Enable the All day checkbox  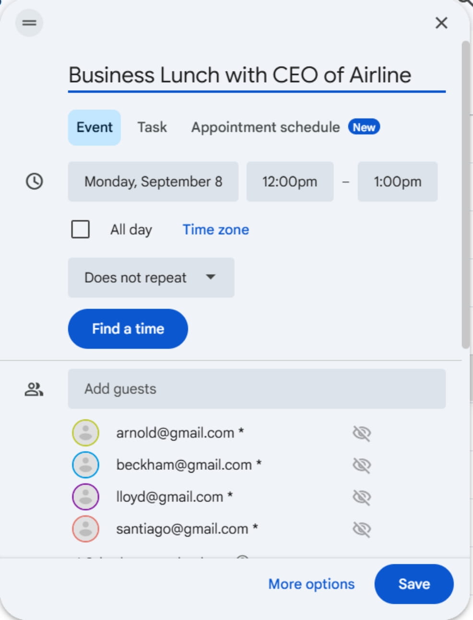(x=80, y=229)
